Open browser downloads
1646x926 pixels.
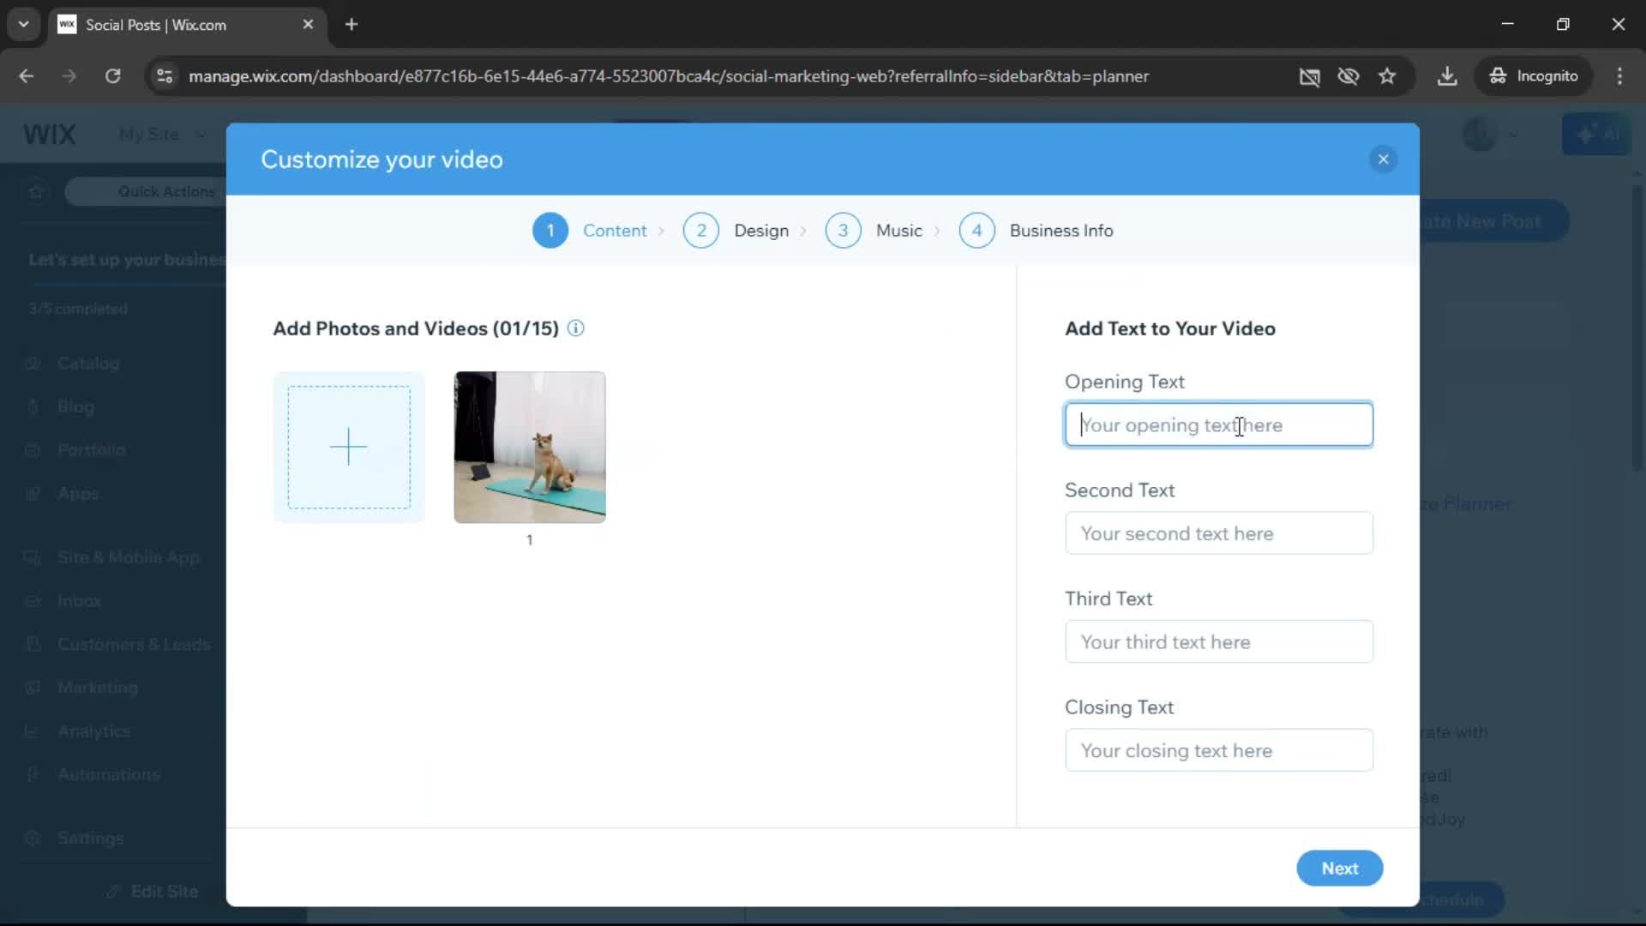click(1447, 76)
